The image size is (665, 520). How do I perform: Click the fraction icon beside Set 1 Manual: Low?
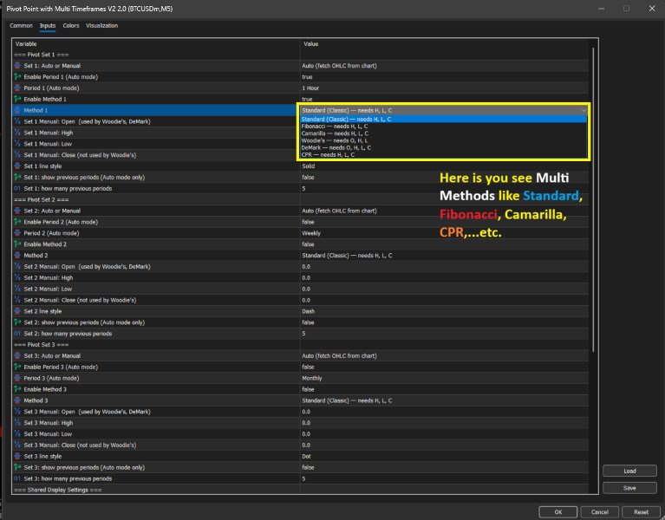[x=17, y=144]
